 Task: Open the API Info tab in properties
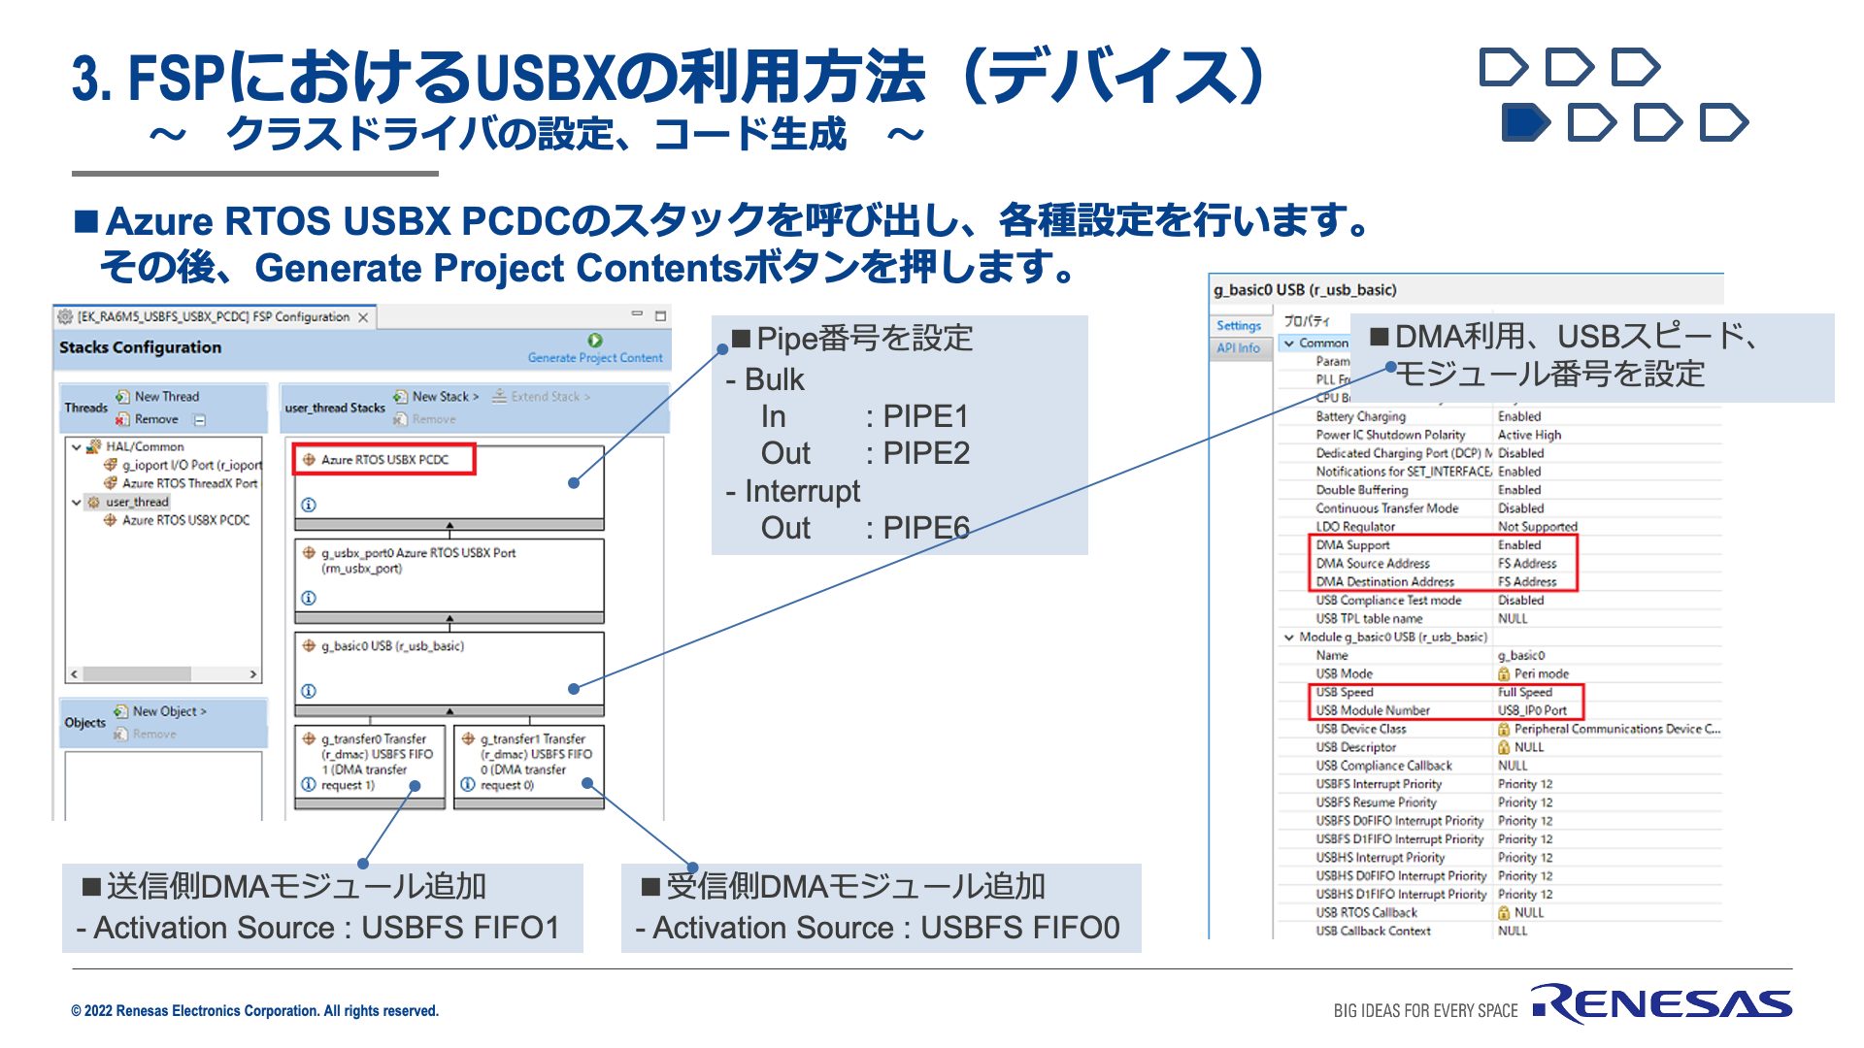[x=1239, y=348]
